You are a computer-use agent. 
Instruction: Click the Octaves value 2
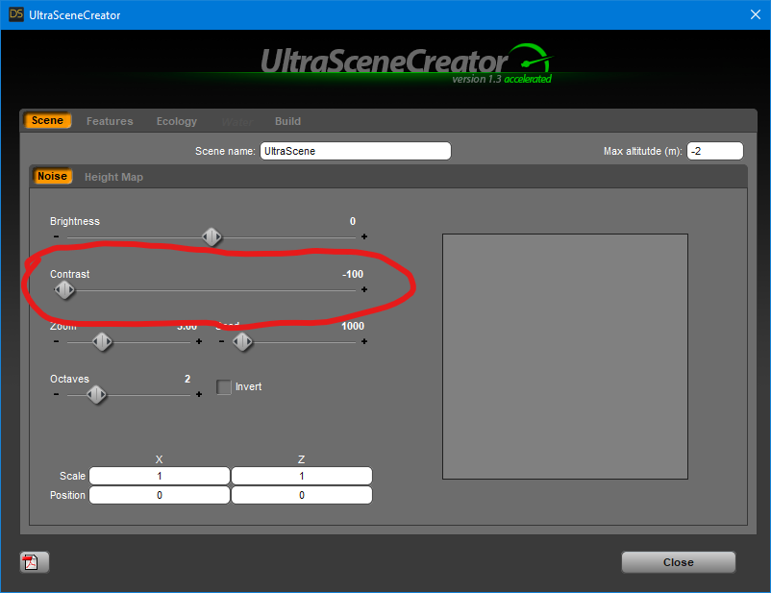[x=187, y=379]
